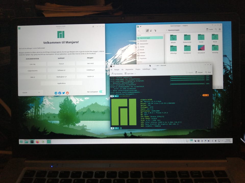Open the clock showing 13.02
Viewport: 245px width, 183px height.
coord(228,141)
